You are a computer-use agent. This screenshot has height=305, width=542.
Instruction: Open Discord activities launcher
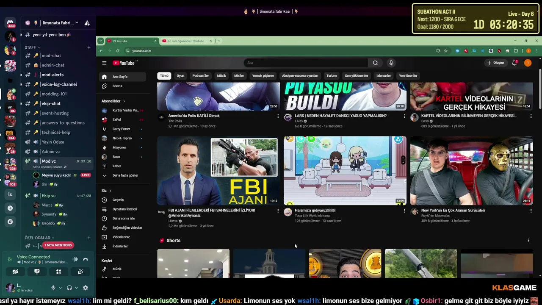click(58, 272)
